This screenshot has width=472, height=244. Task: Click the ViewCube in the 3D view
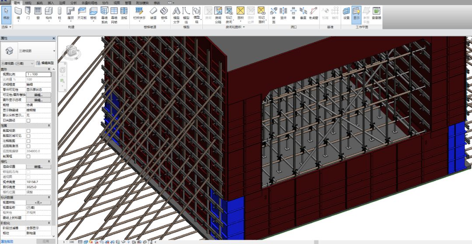click(72, 51)
